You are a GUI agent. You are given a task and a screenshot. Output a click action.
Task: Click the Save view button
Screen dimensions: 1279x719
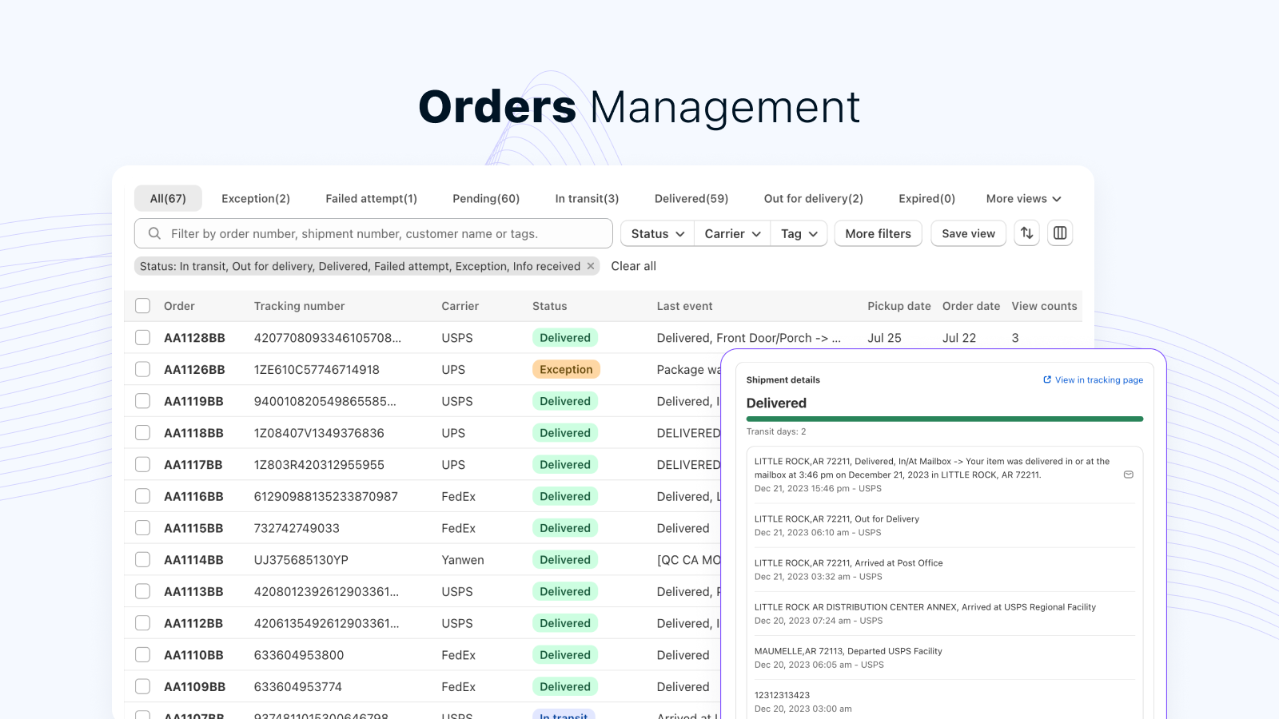[968, 233]
